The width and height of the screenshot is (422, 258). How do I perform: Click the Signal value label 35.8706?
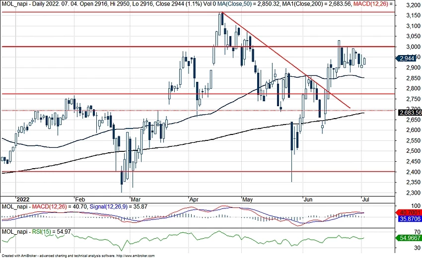pyautogui.click(x=410, y=219)
